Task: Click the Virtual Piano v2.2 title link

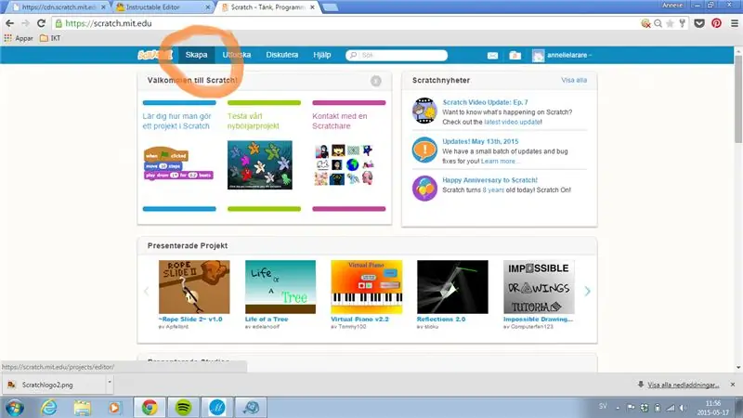Action: [x=359, y=320]
